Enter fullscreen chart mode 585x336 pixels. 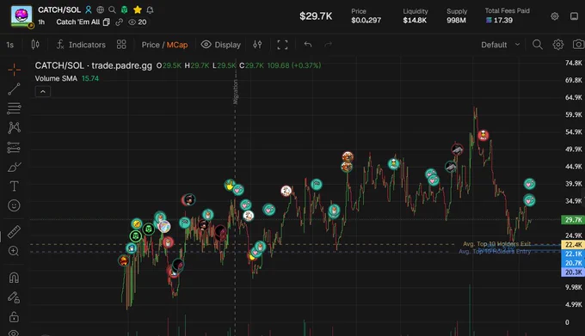pyautogui.click(x=282, y=45)
